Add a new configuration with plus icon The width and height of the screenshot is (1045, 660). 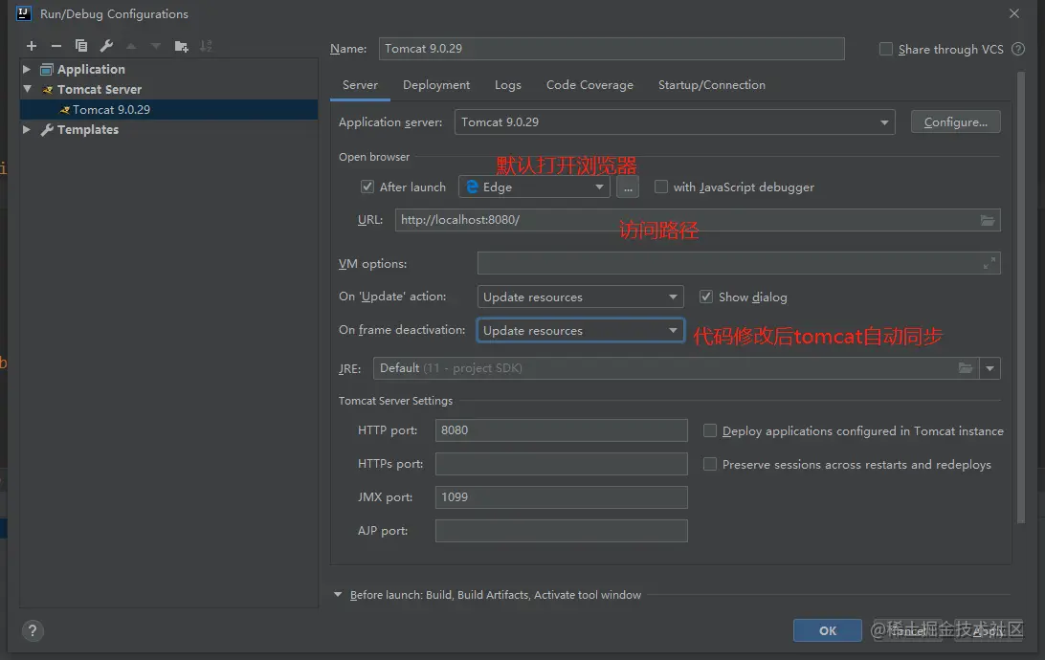click(32, 46)
